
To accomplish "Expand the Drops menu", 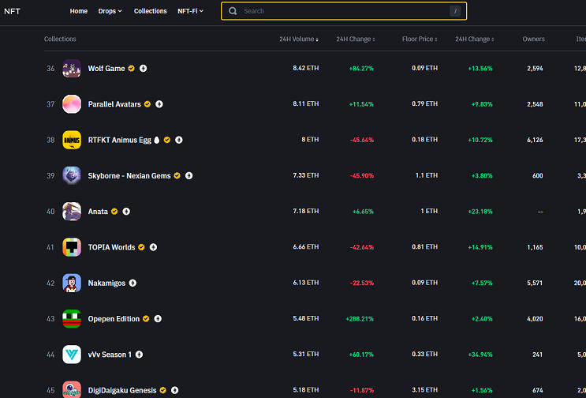I will [x=110, y=11].
